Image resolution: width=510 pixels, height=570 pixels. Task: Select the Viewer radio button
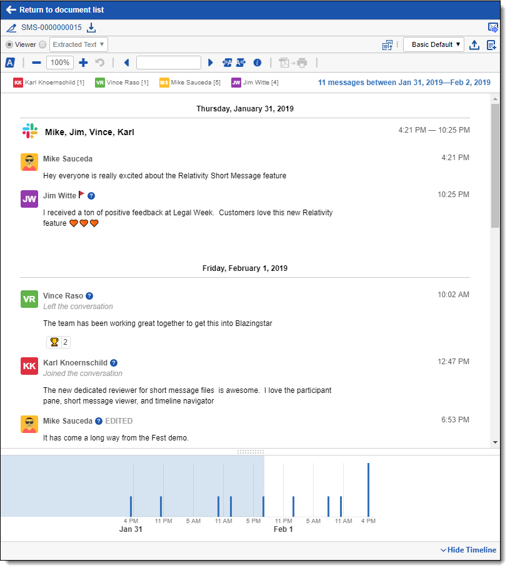(x=9, y=44)
